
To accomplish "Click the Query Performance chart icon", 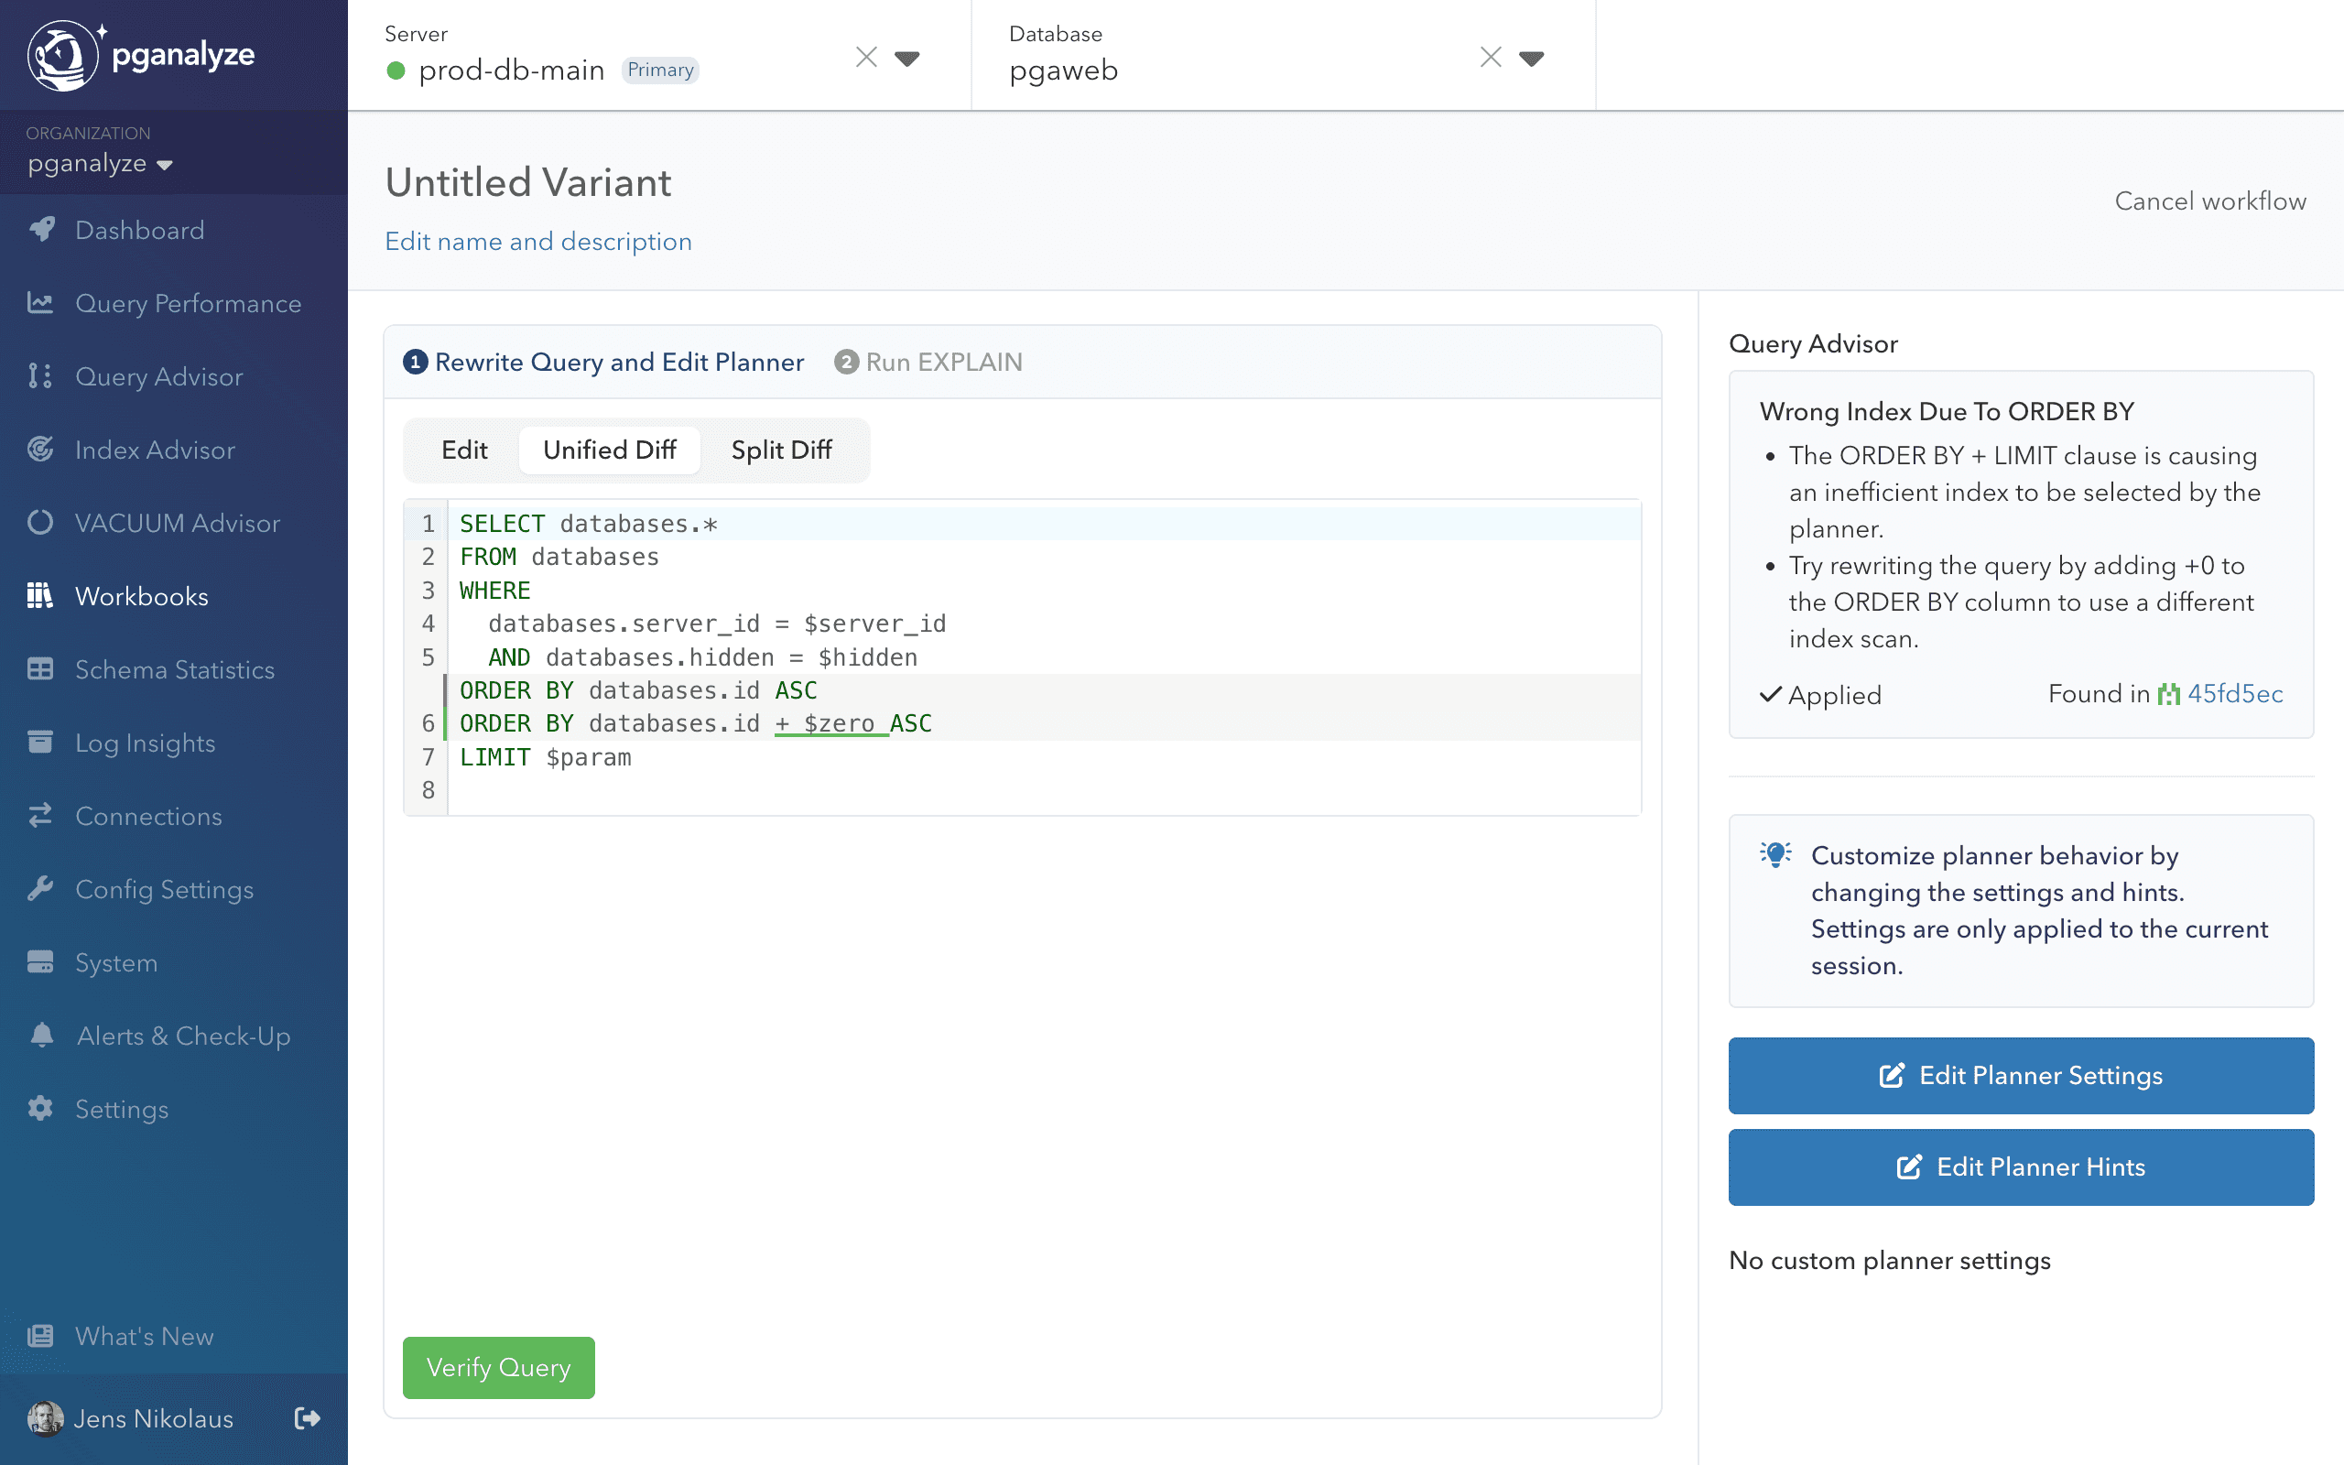I will point(40,303).
